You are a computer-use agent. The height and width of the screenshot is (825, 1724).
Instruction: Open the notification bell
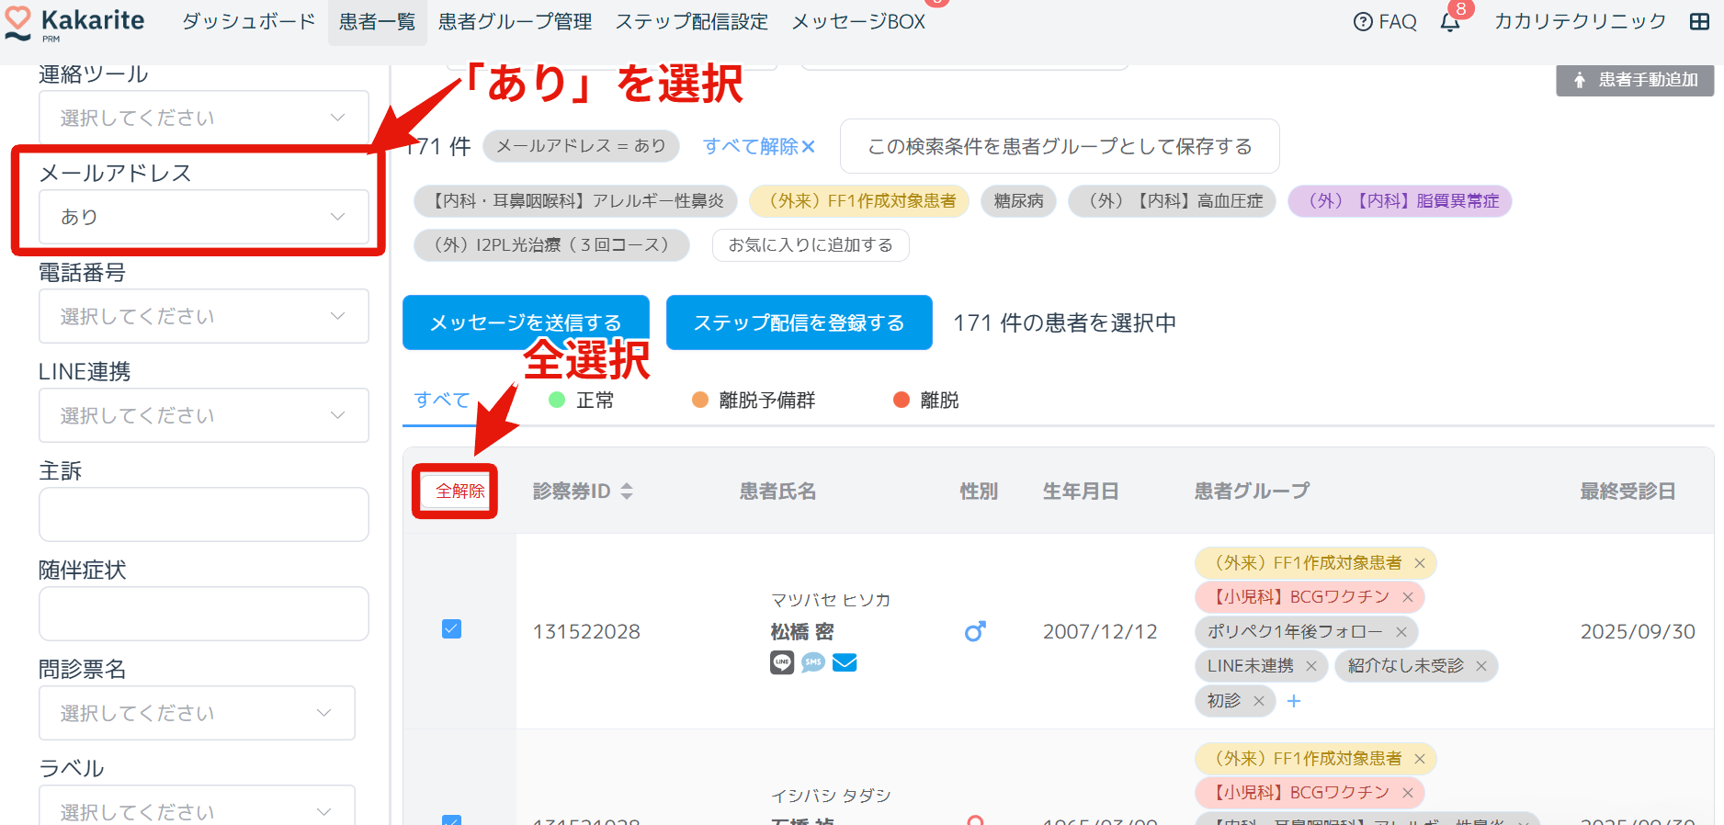[x=1450, y=22]
